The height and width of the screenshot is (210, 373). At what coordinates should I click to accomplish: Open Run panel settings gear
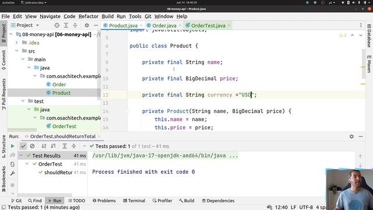351,136
